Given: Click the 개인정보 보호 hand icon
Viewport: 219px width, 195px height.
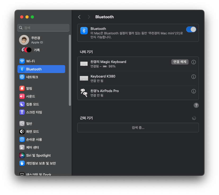Looking at the screenshot, I should [x=22, y=163].
